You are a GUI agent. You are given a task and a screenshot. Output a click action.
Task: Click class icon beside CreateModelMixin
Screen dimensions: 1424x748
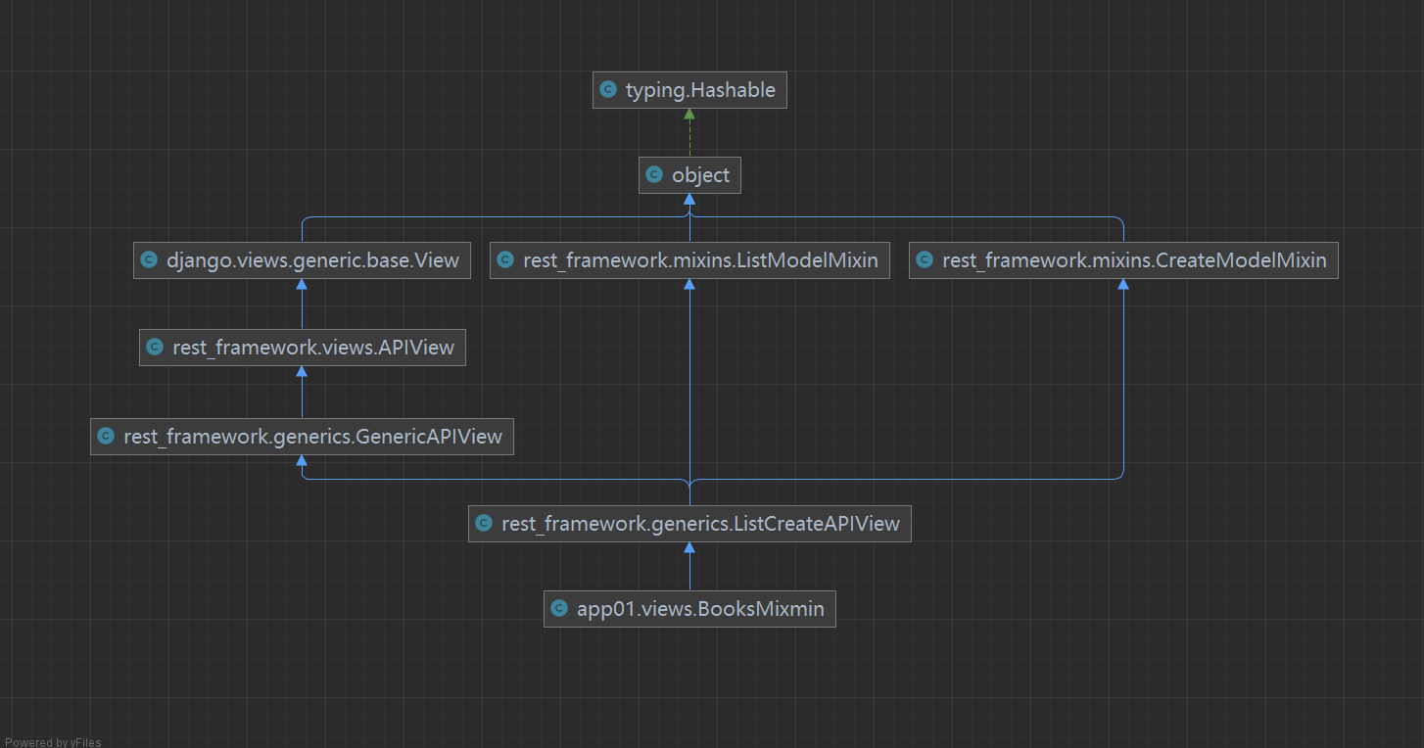[925, 260]
